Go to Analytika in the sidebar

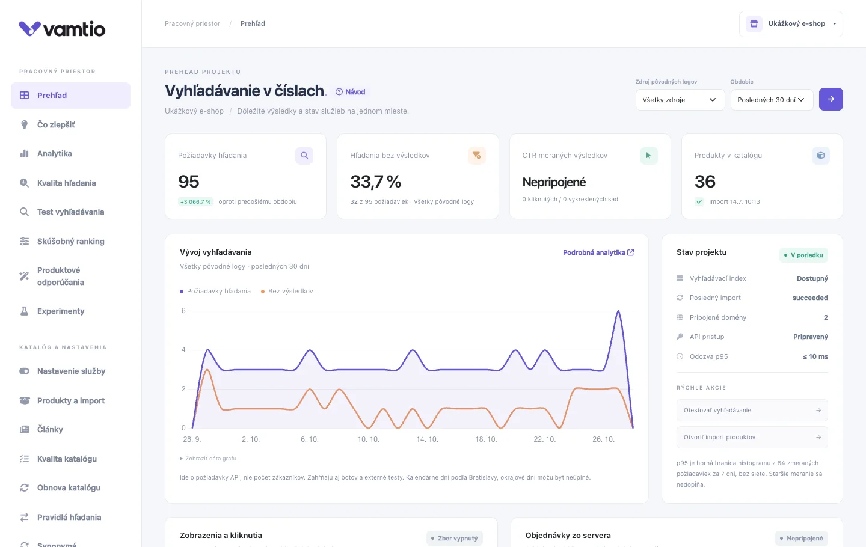(x=70, y=154)
